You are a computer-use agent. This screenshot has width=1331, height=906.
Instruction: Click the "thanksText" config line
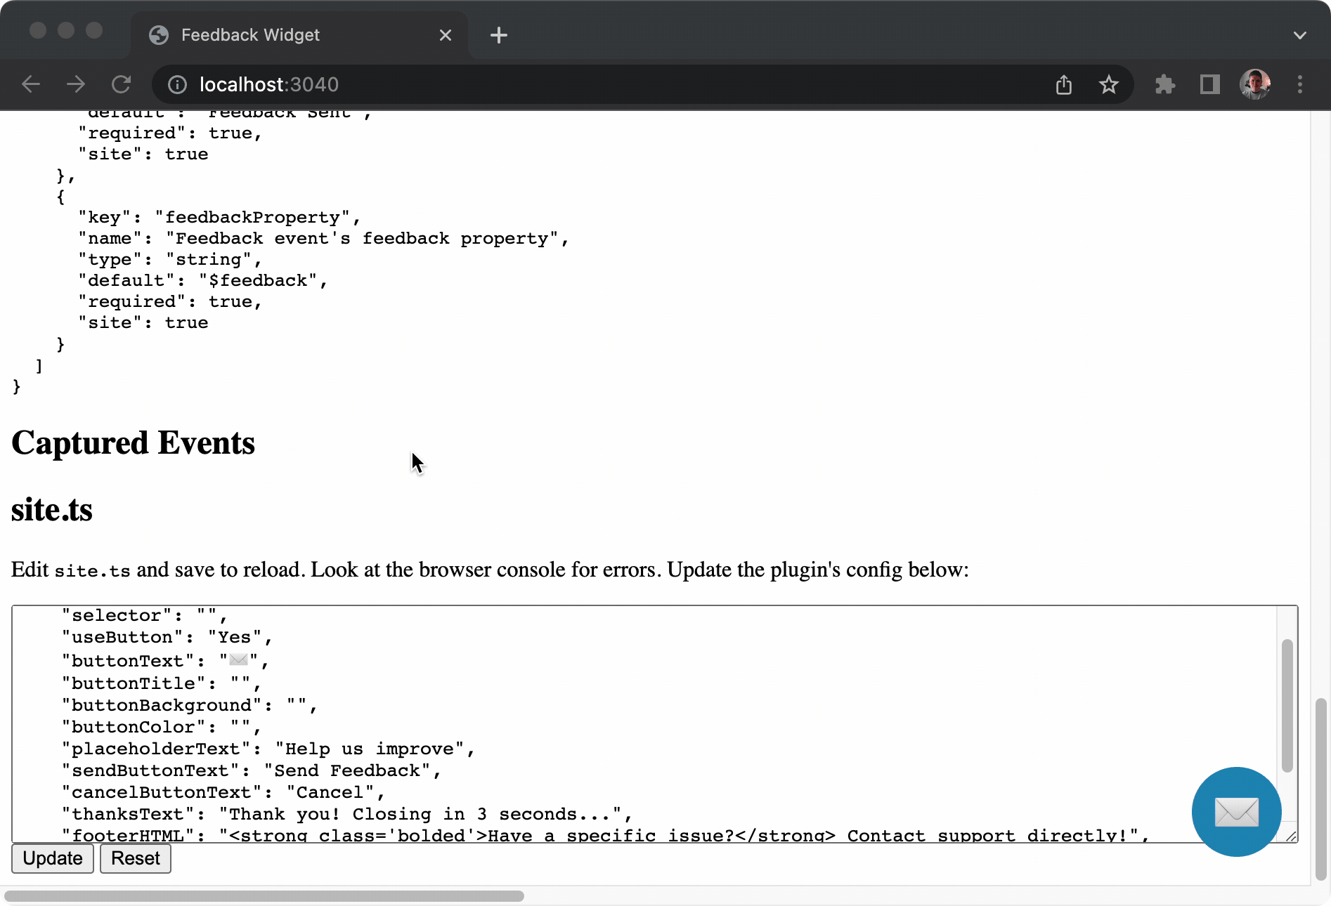click(346, 814)
